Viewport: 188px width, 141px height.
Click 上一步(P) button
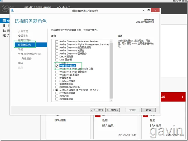[97, 110]
